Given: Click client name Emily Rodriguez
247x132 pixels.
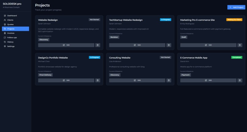Looking at the screenshot, I should [187, 24].
